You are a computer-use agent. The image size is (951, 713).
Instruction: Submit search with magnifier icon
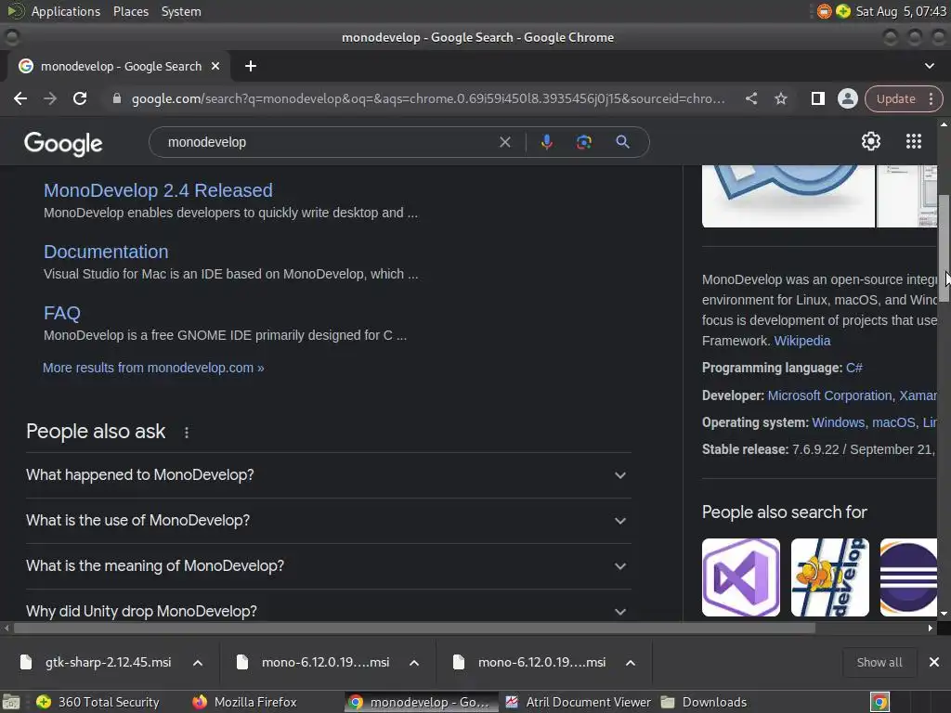(622, 142)
